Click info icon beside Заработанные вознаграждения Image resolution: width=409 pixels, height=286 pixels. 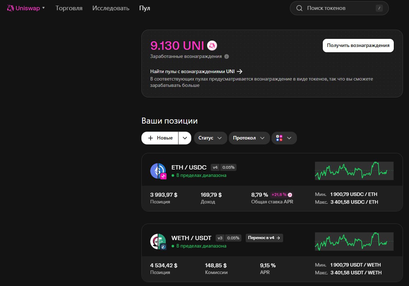[x=227, y=56]
